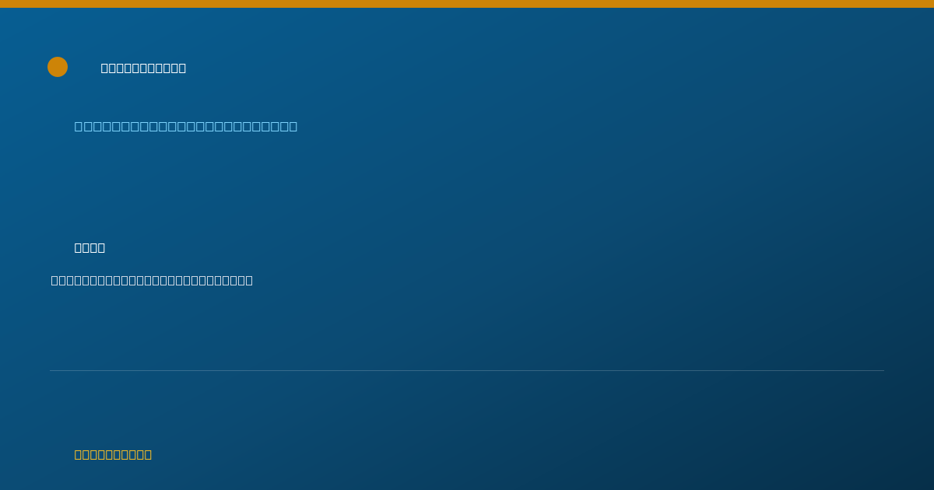Click the last character of the long white paragraph
The image size is (934, 490).
(x=249, y=280)
